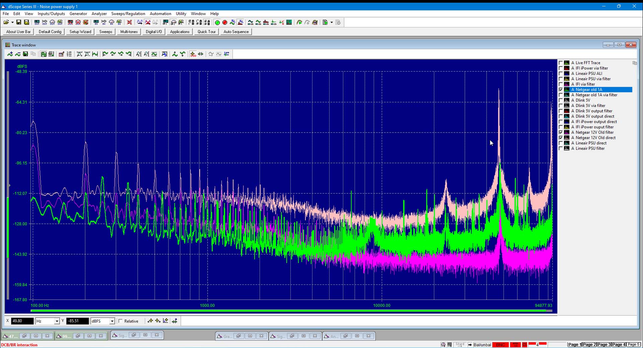Screen dimensions: 643x348
Task: Uncheck the Netgear 12V Old direct trace
Action: point(561,138)
